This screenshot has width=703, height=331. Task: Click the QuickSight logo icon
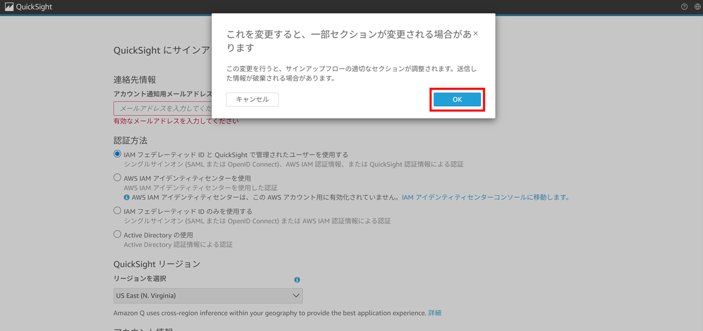point(9,7)
